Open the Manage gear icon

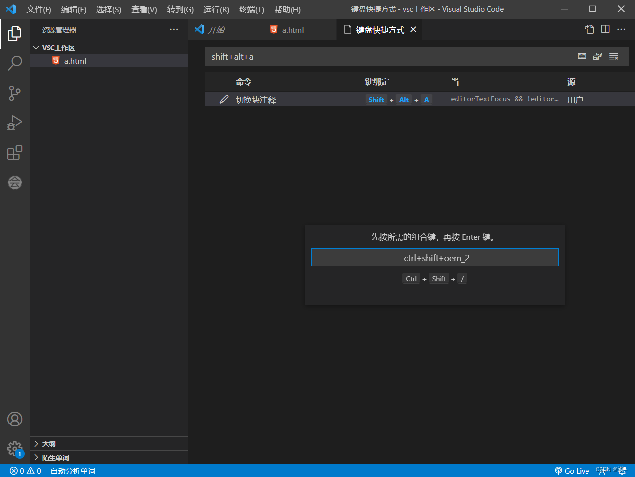15,449
